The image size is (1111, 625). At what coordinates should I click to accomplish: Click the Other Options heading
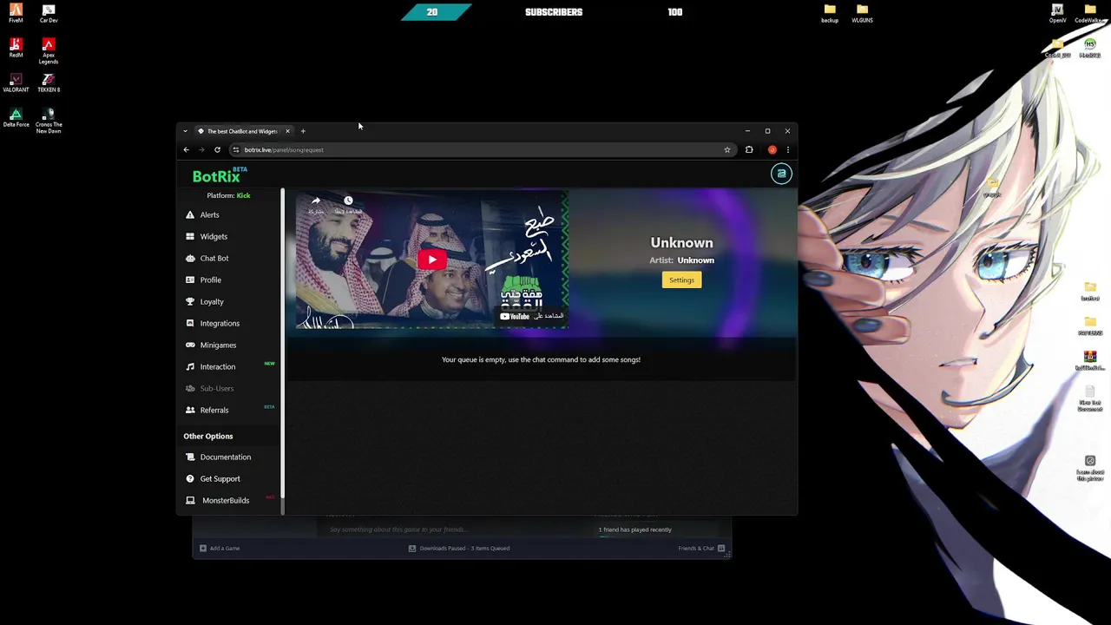[x=208, y=436]
